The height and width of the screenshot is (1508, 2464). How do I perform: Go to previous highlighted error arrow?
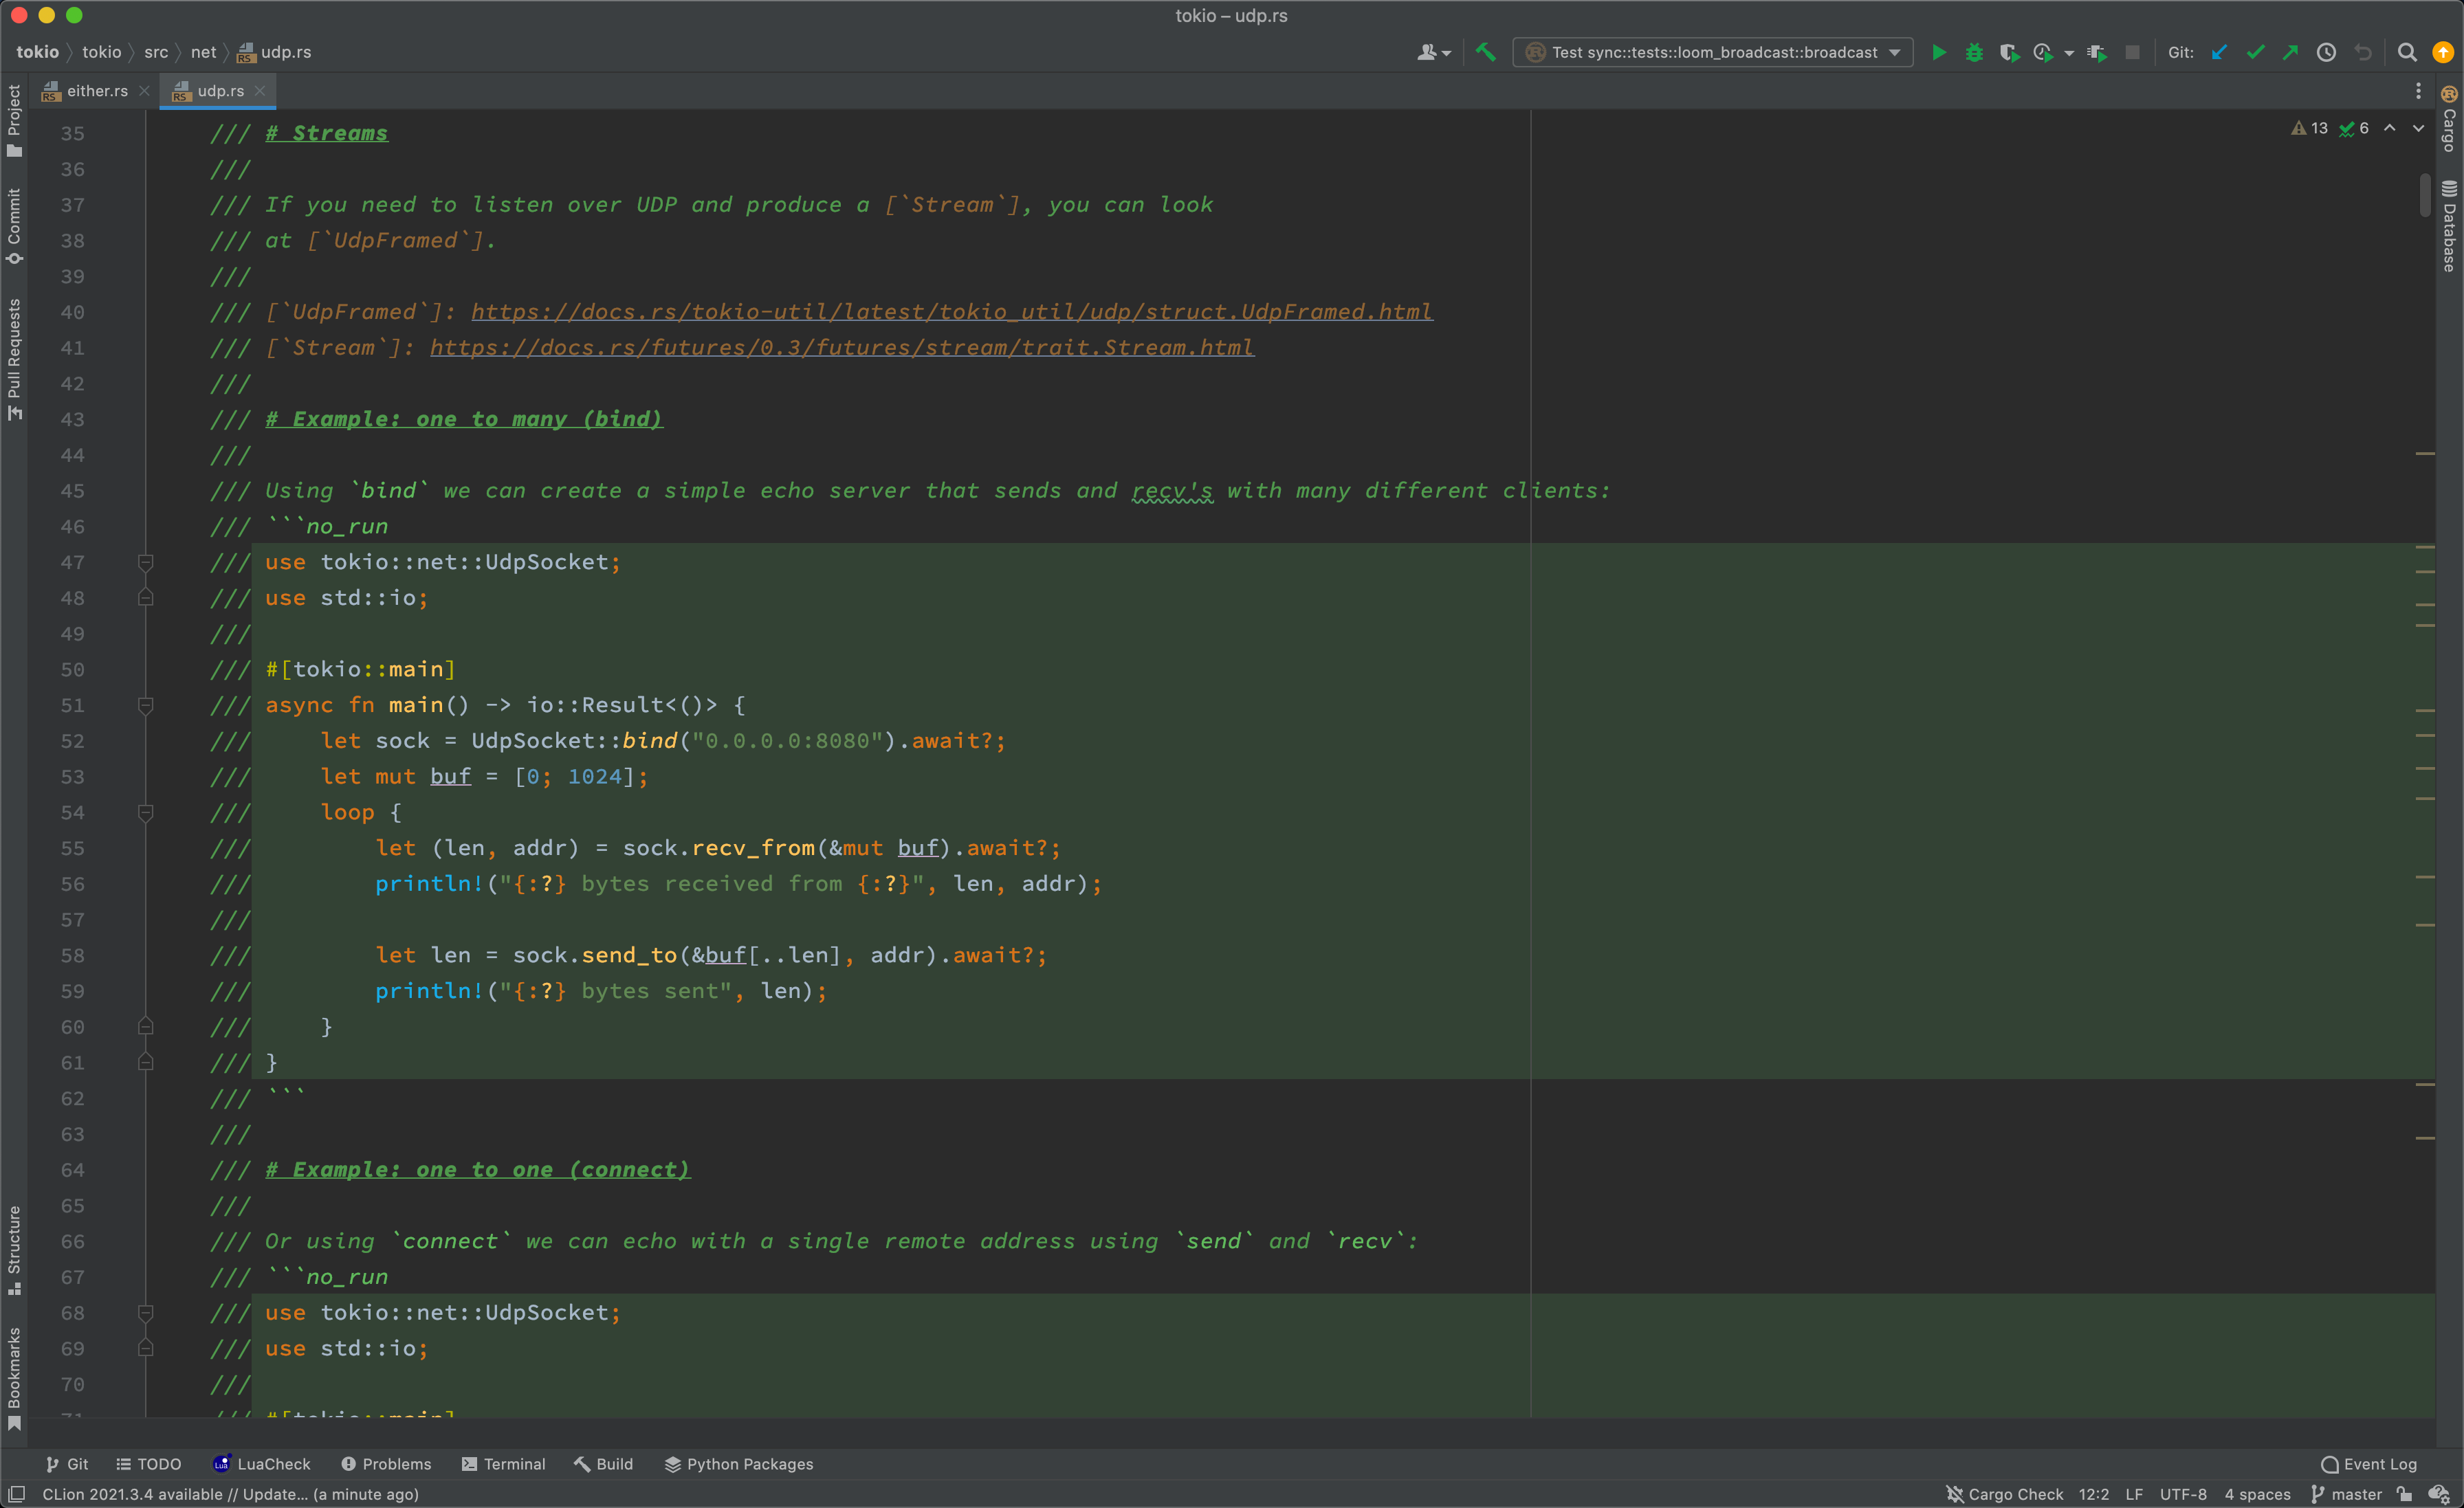[2389, 128]
